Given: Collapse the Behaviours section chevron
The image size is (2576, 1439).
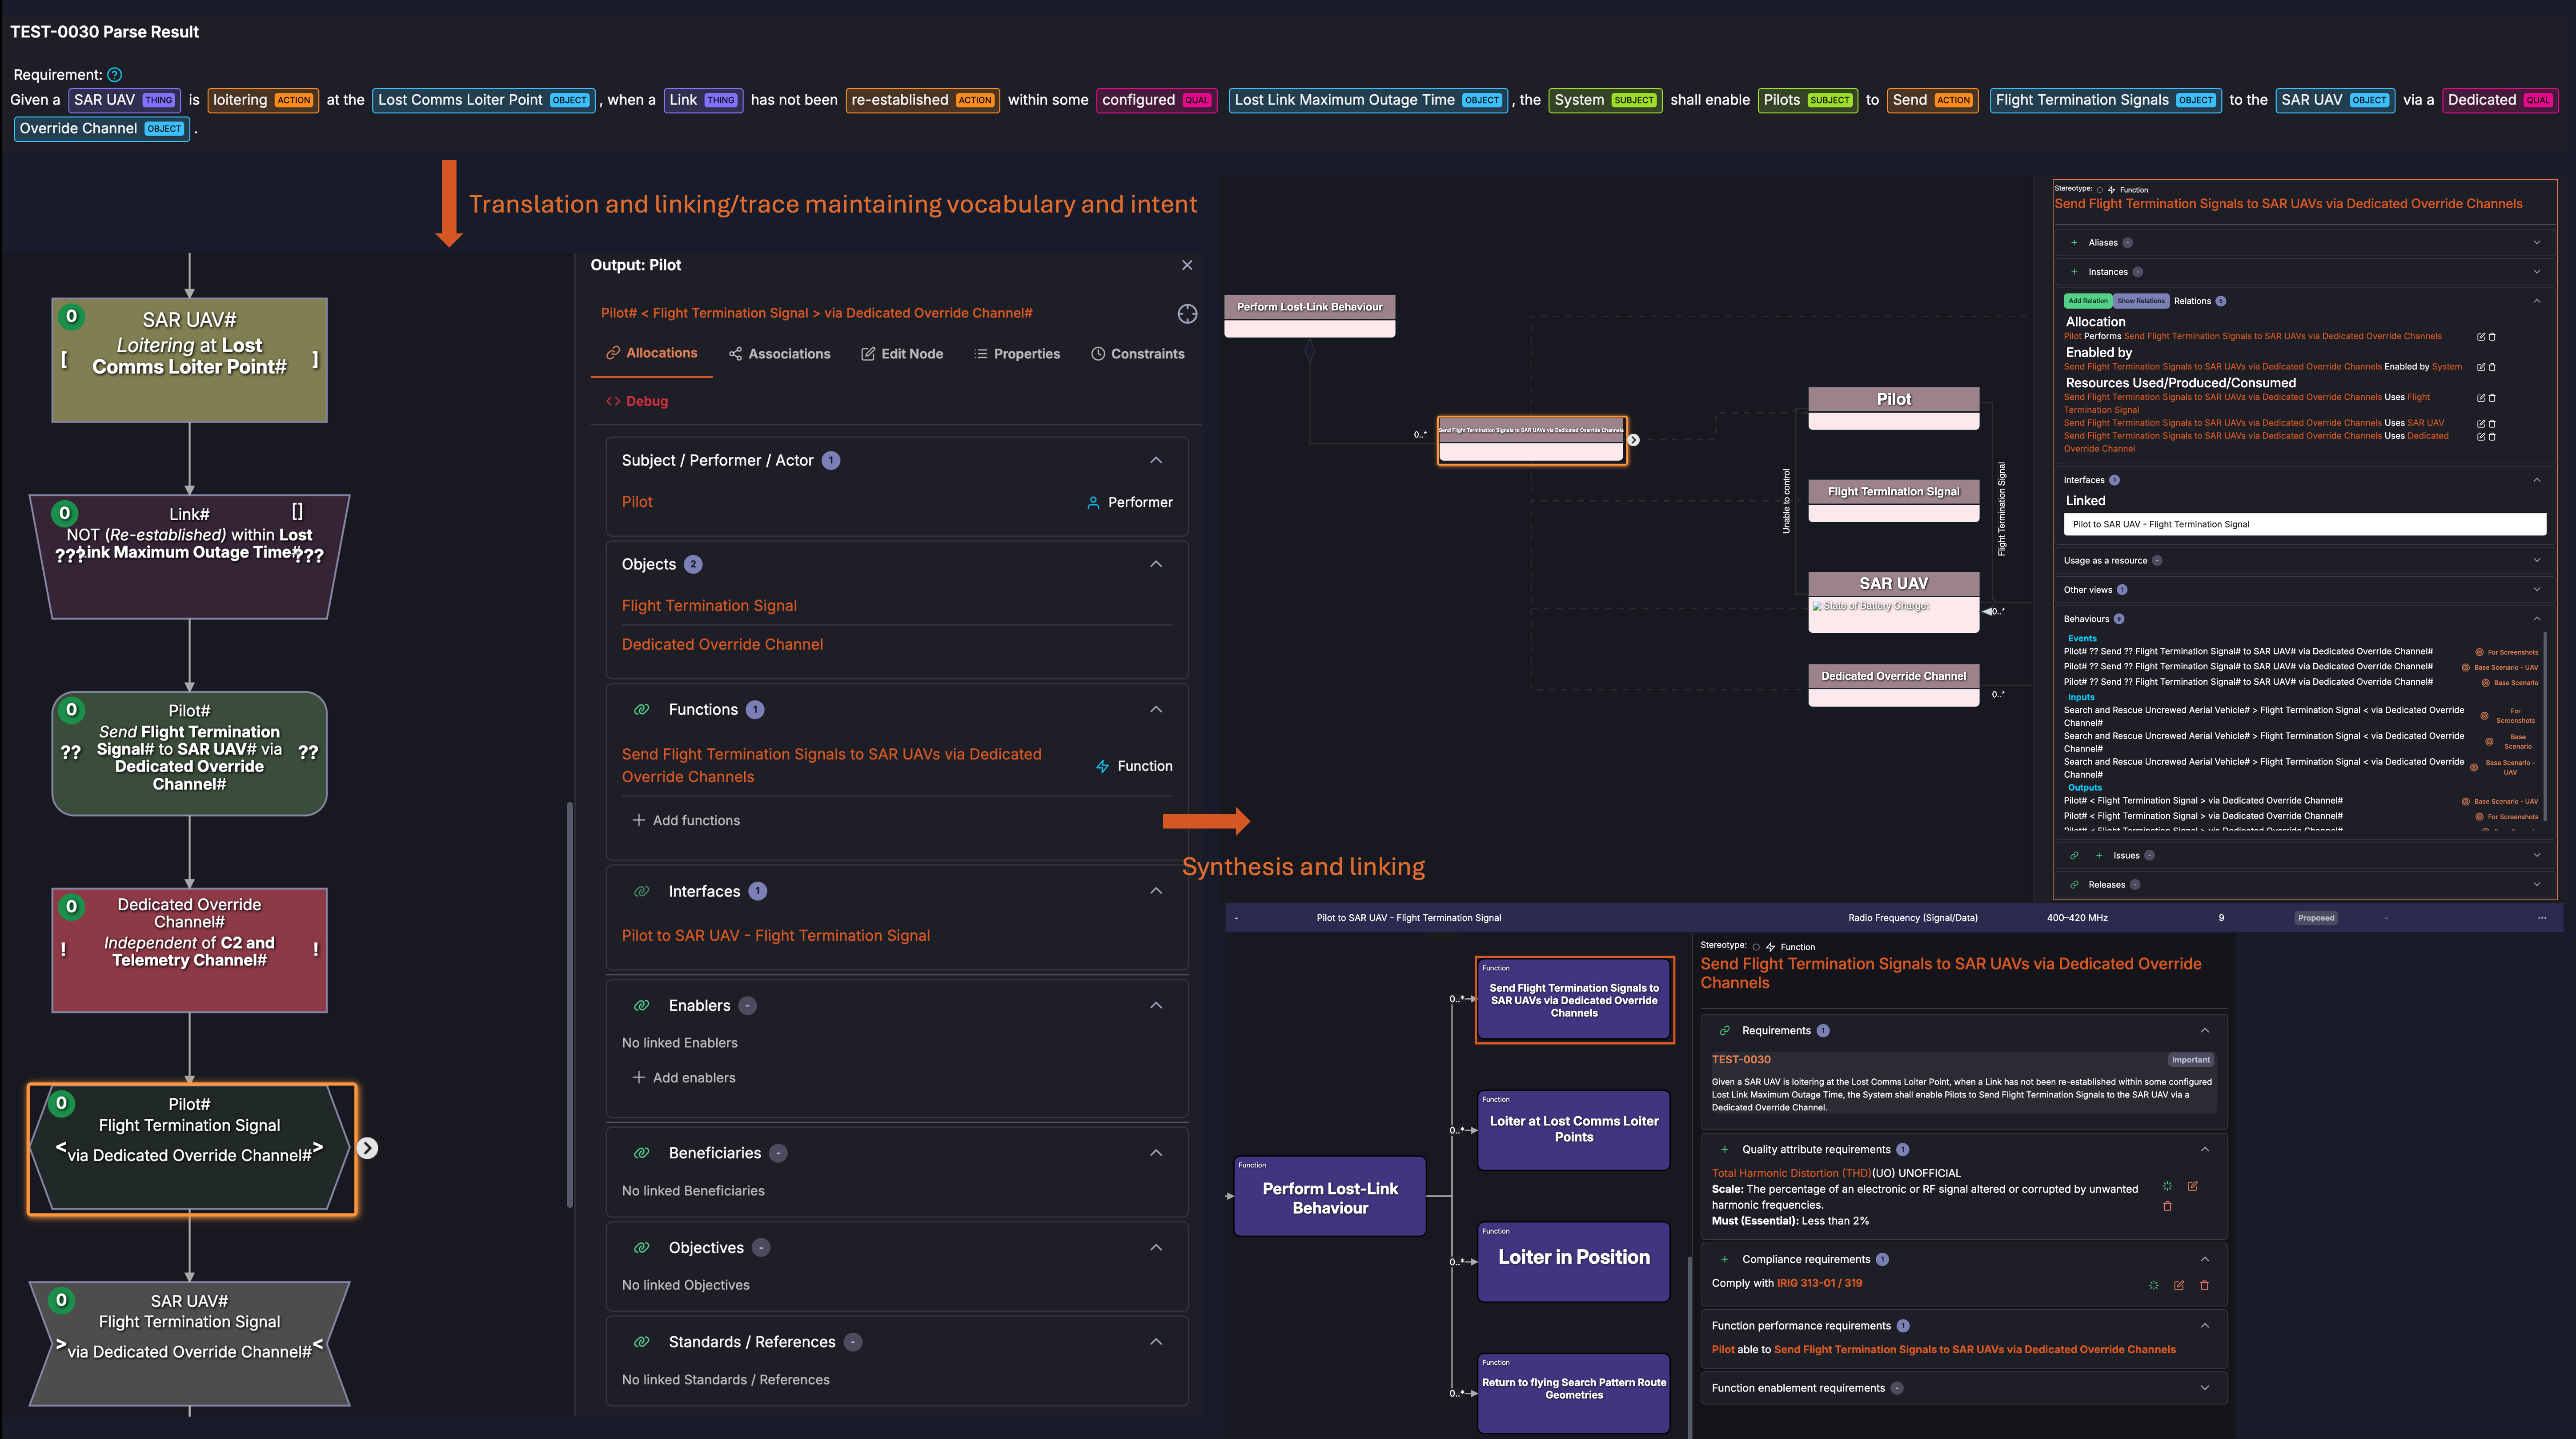Looking at the screenshot, I should point(2537,619).
